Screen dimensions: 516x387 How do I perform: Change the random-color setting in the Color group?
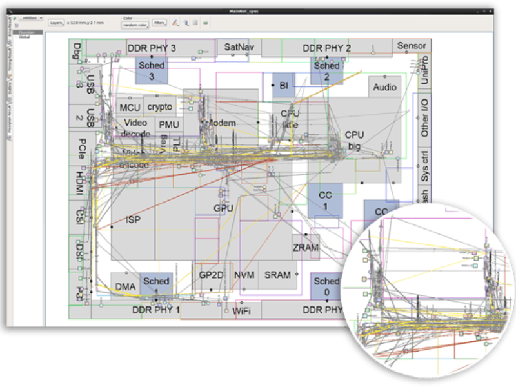(x=134, y=25)
